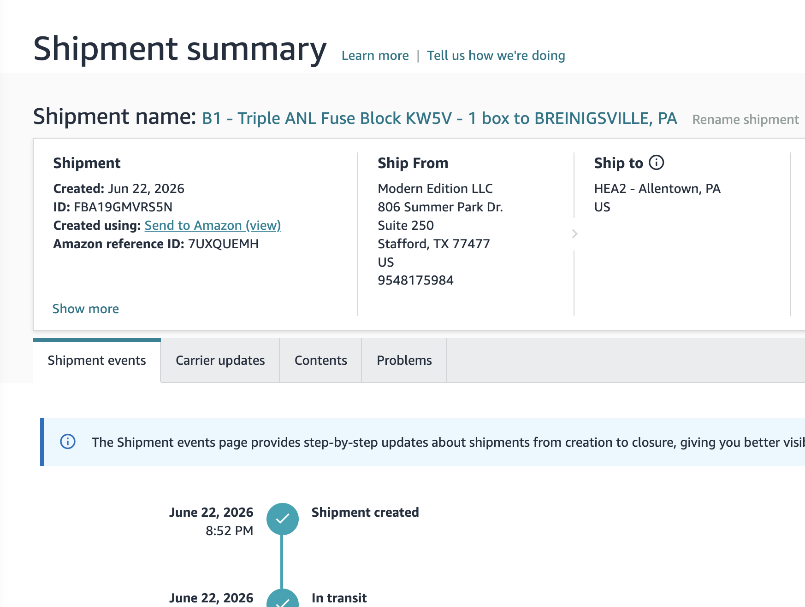This screenshot has width=805, height=607.
Task: Click the blue info icon in the banner
Action: coord(68,442)
